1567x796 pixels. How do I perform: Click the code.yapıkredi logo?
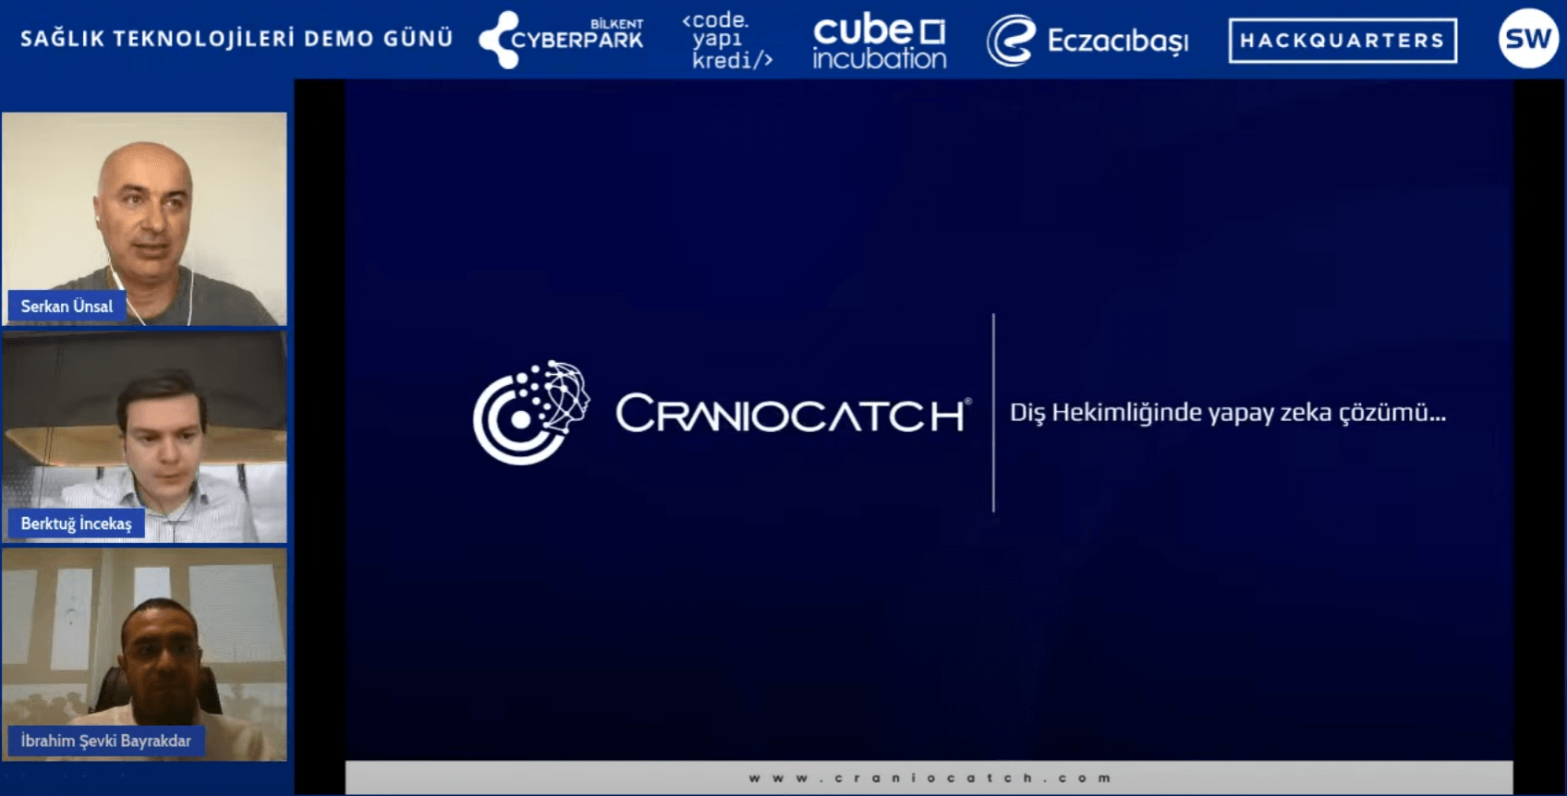727,41
